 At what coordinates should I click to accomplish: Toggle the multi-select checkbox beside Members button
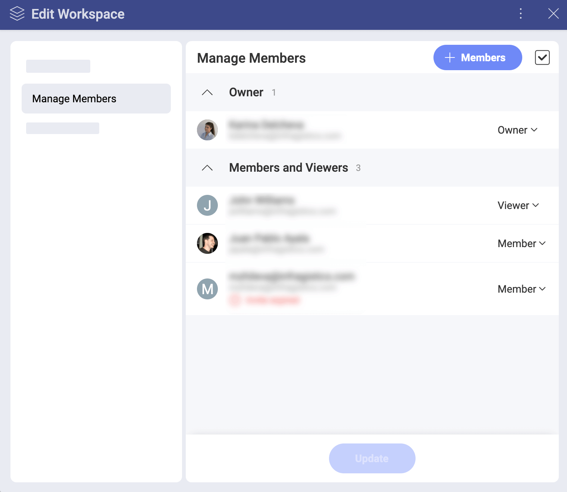542,57
